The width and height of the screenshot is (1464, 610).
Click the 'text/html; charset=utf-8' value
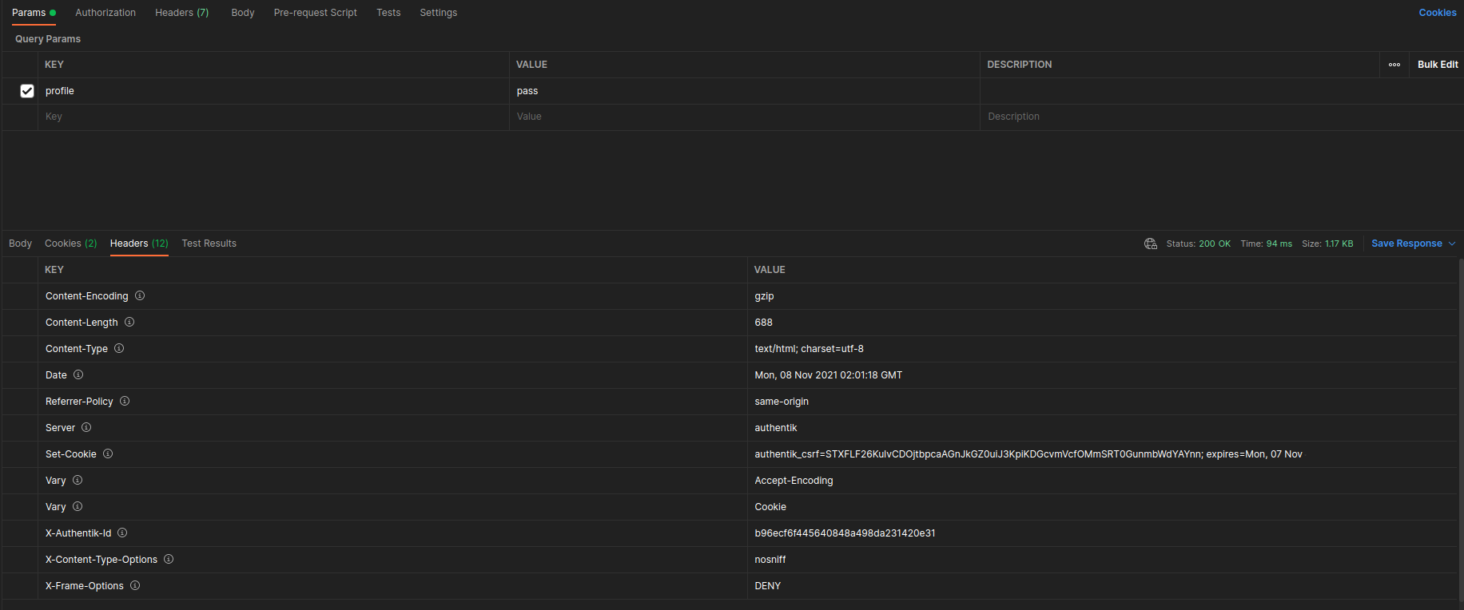click(809, 349)
